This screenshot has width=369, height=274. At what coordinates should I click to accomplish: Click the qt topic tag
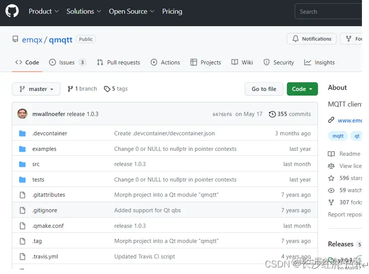click(x=356, y=136)
